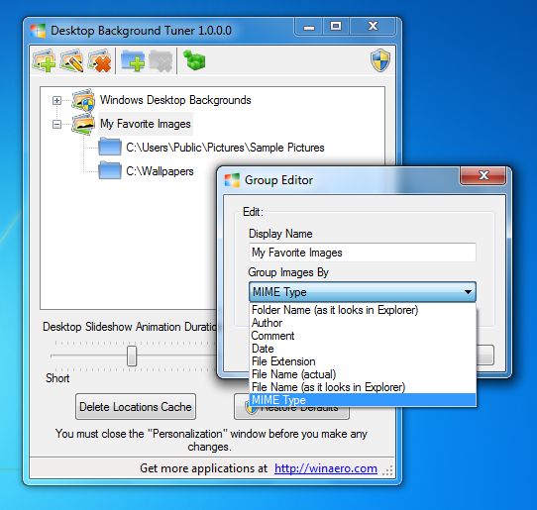Click the animation duration slider thumb
Viewport: 537px width, 510px height.
click(132, 356)
